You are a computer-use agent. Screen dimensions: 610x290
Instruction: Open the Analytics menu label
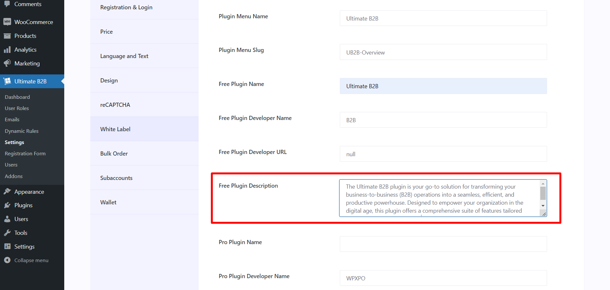[x=25, y=50]
